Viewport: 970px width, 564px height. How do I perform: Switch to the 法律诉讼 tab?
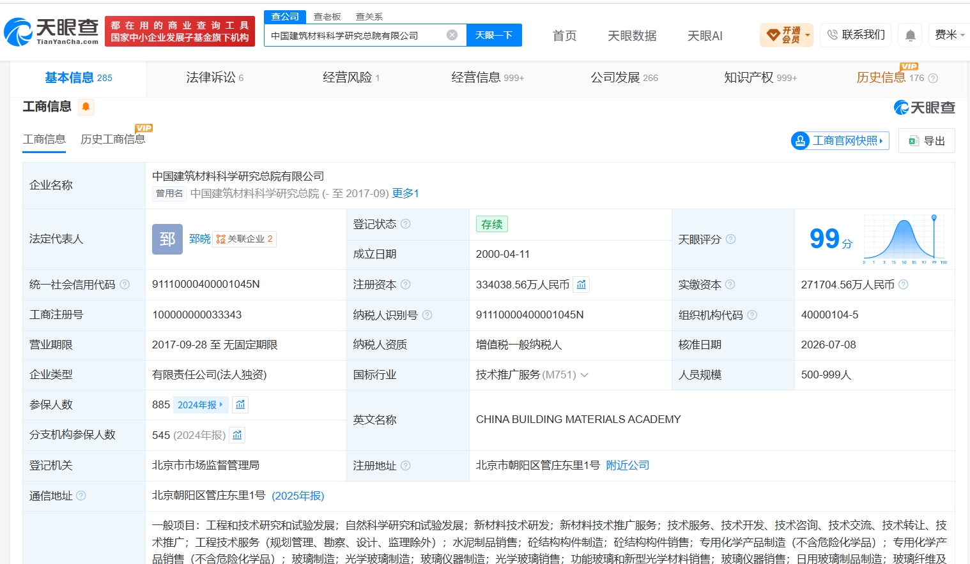click(215, 78)
